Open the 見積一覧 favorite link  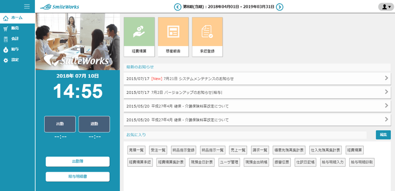tap(137, 150)
